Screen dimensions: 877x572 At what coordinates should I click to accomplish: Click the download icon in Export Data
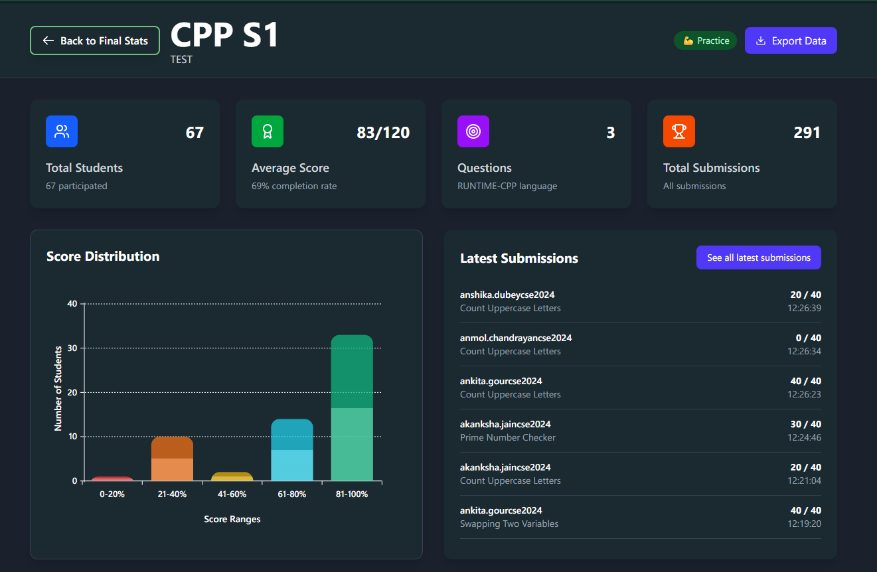761,41
